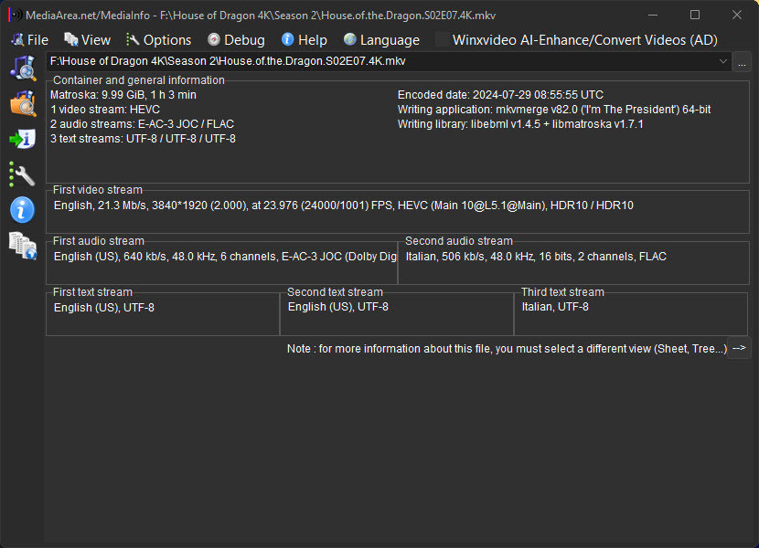Image resolution: width=759 pixels, height=548 pixels.
Task: Click the 'First text stream' group label
Action: (92, 292)
